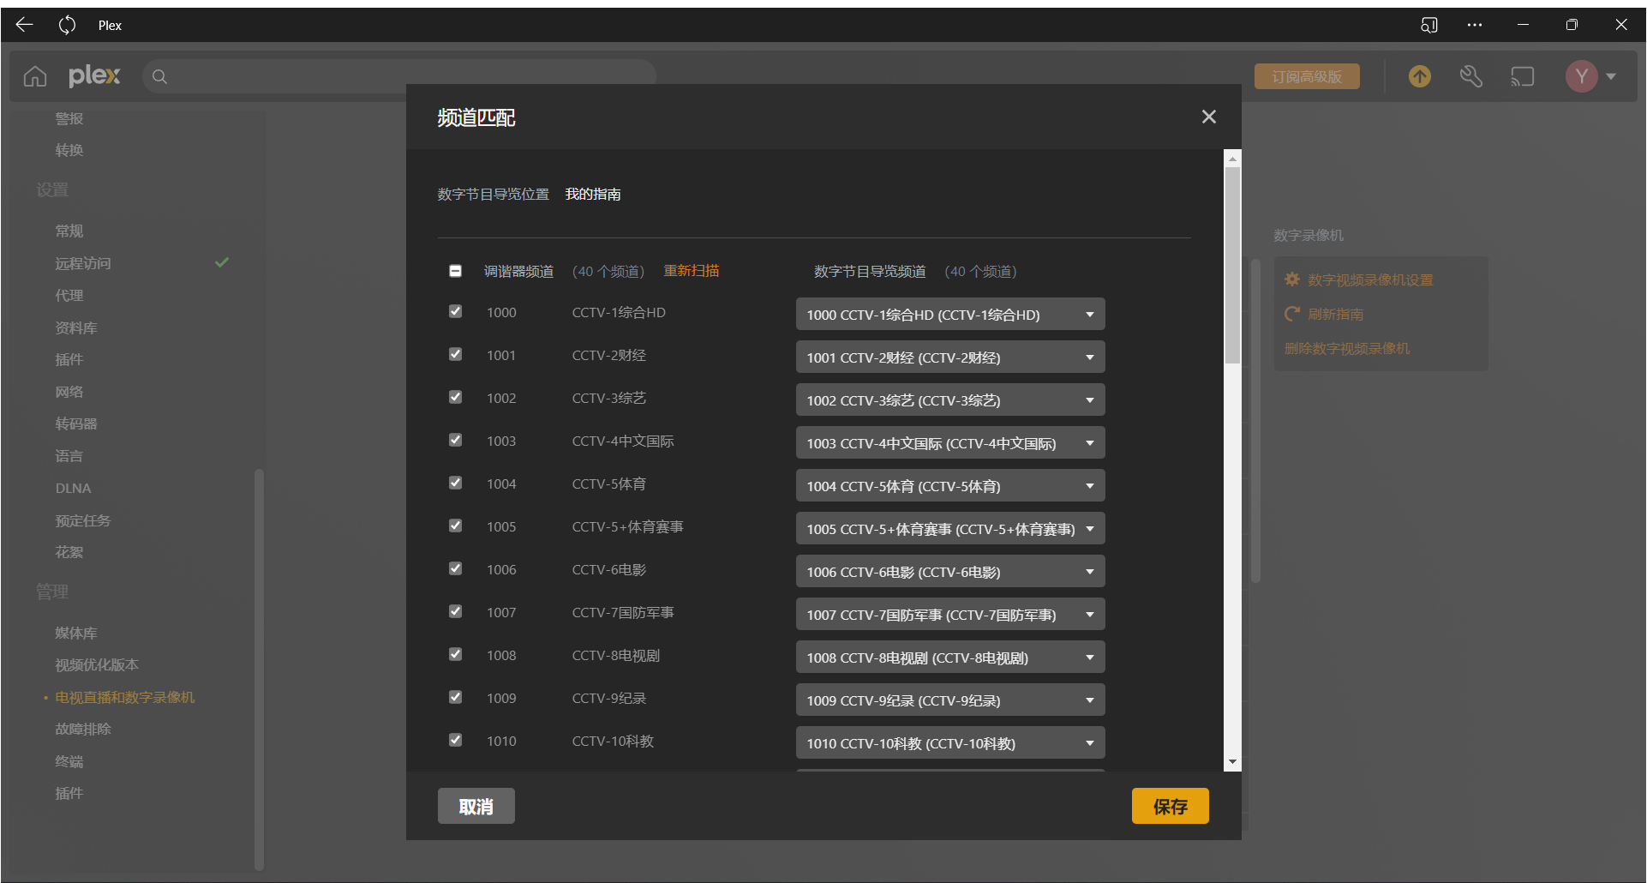
Task: Open the 1009 CCTV-9纪录 dropdown list
Action: click(949, 700)
